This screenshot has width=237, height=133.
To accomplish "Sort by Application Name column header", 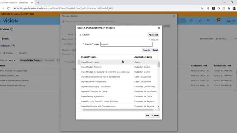I will click(x=143, y=57).
